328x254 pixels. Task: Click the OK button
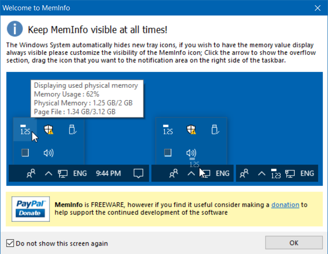point(294,243)
